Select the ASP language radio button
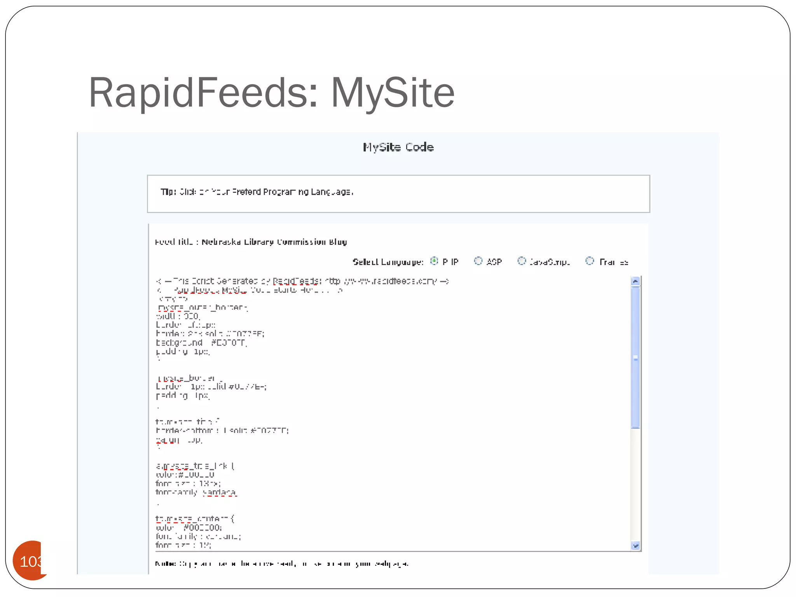Image resolution: width=796 pixels, height=597 pixels. [478, 261]
